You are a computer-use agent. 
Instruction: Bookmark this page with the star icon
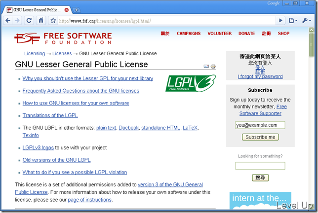point(53,20)
